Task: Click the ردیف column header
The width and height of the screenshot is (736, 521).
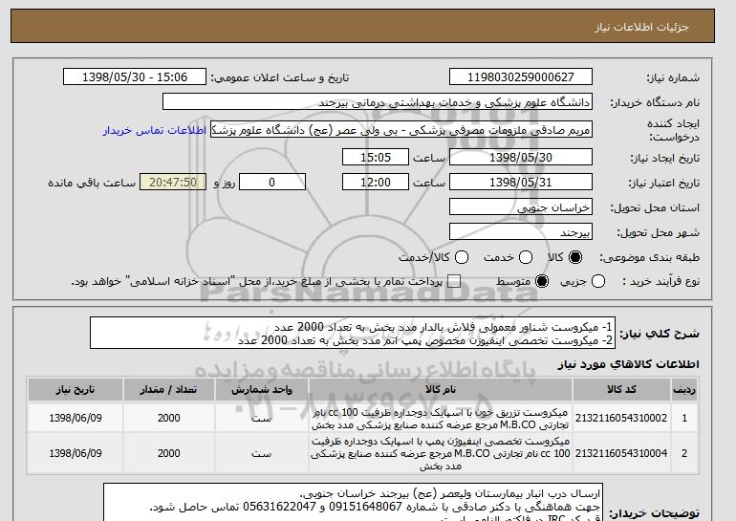Action: coord(684,389)
